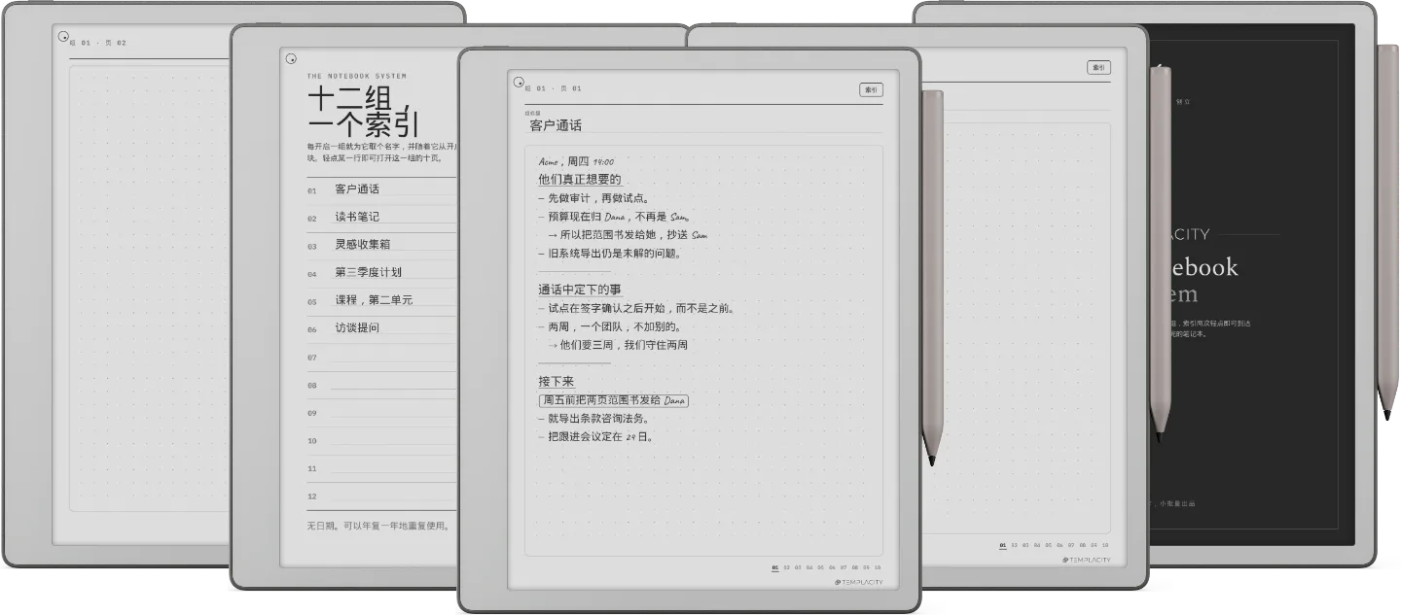
Task: Open index row 06 访谈提问
Action: click(380, 328)
